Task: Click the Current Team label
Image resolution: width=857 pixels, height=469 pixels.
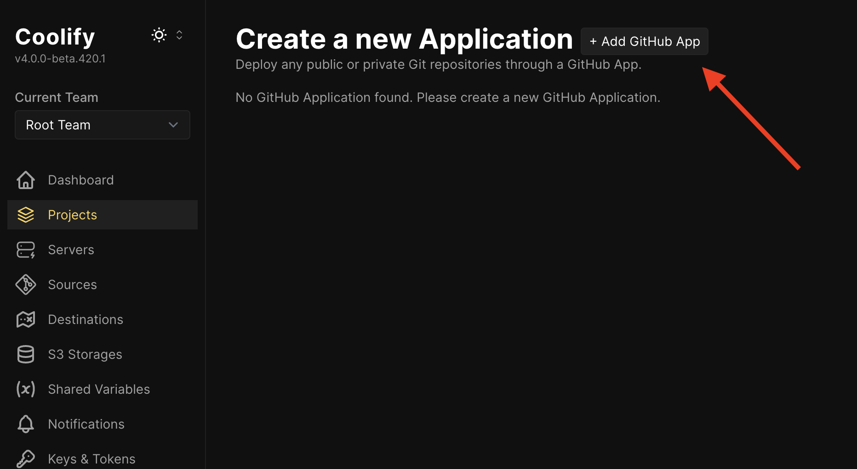Action: pyautogui.click(x=57, y=97)
